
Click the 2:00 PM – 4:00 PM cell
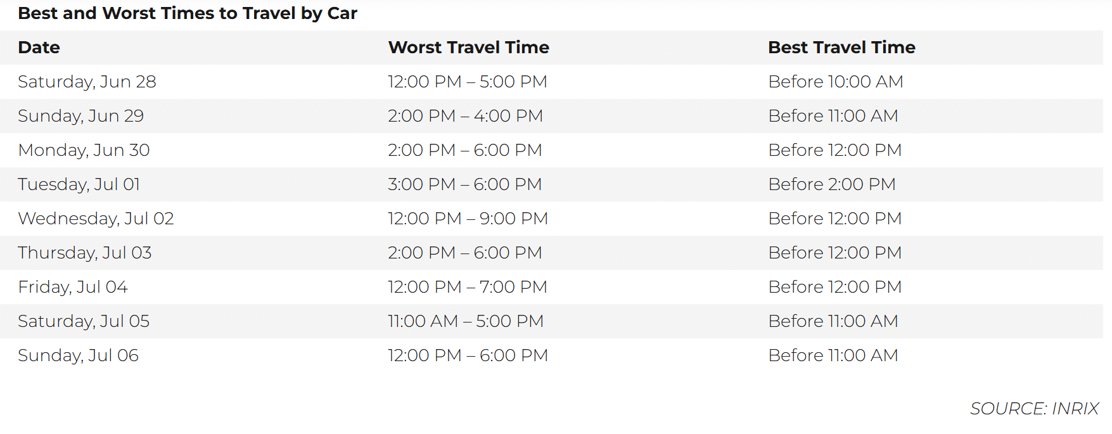coord(466,116)
